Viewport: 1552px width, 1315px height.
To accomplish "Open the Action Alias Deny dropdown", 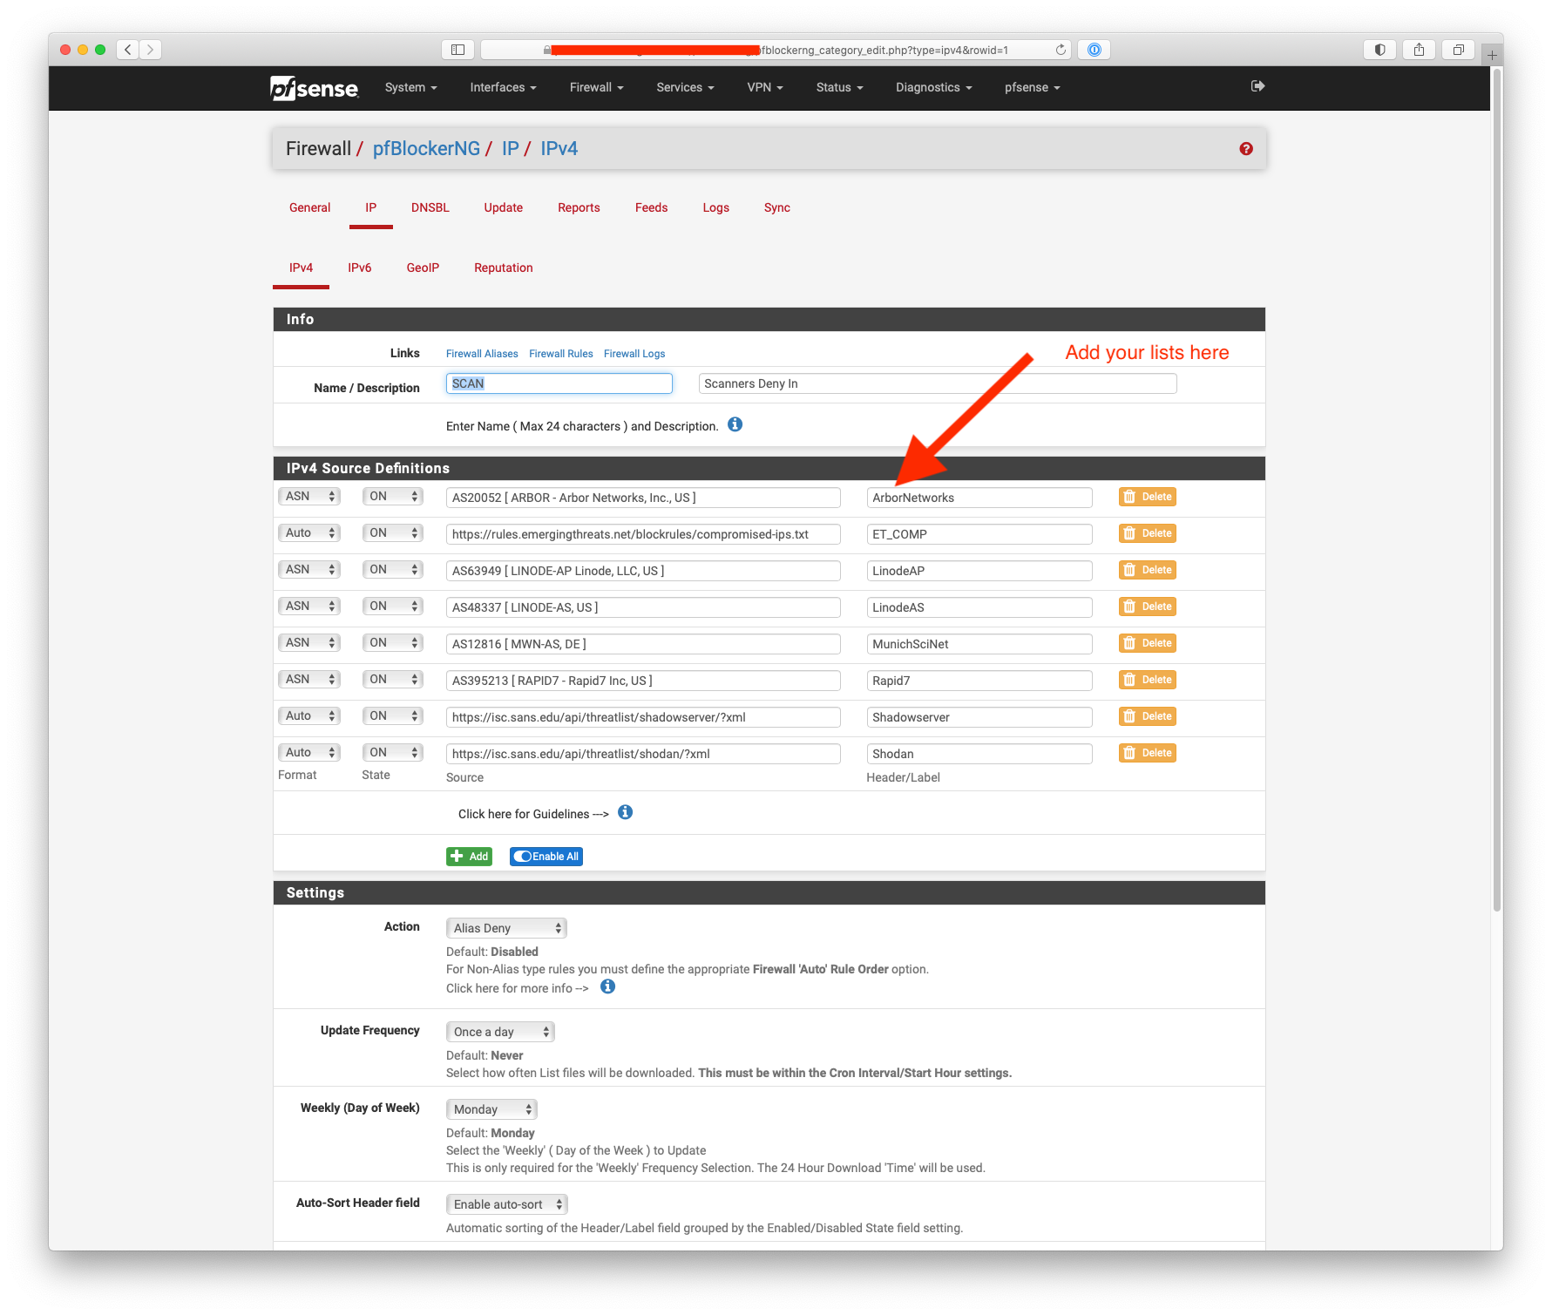I will tap(506, 928).
